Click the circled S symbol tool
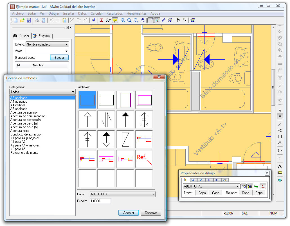Screen dimensions: 290x226 coord(280,180)
